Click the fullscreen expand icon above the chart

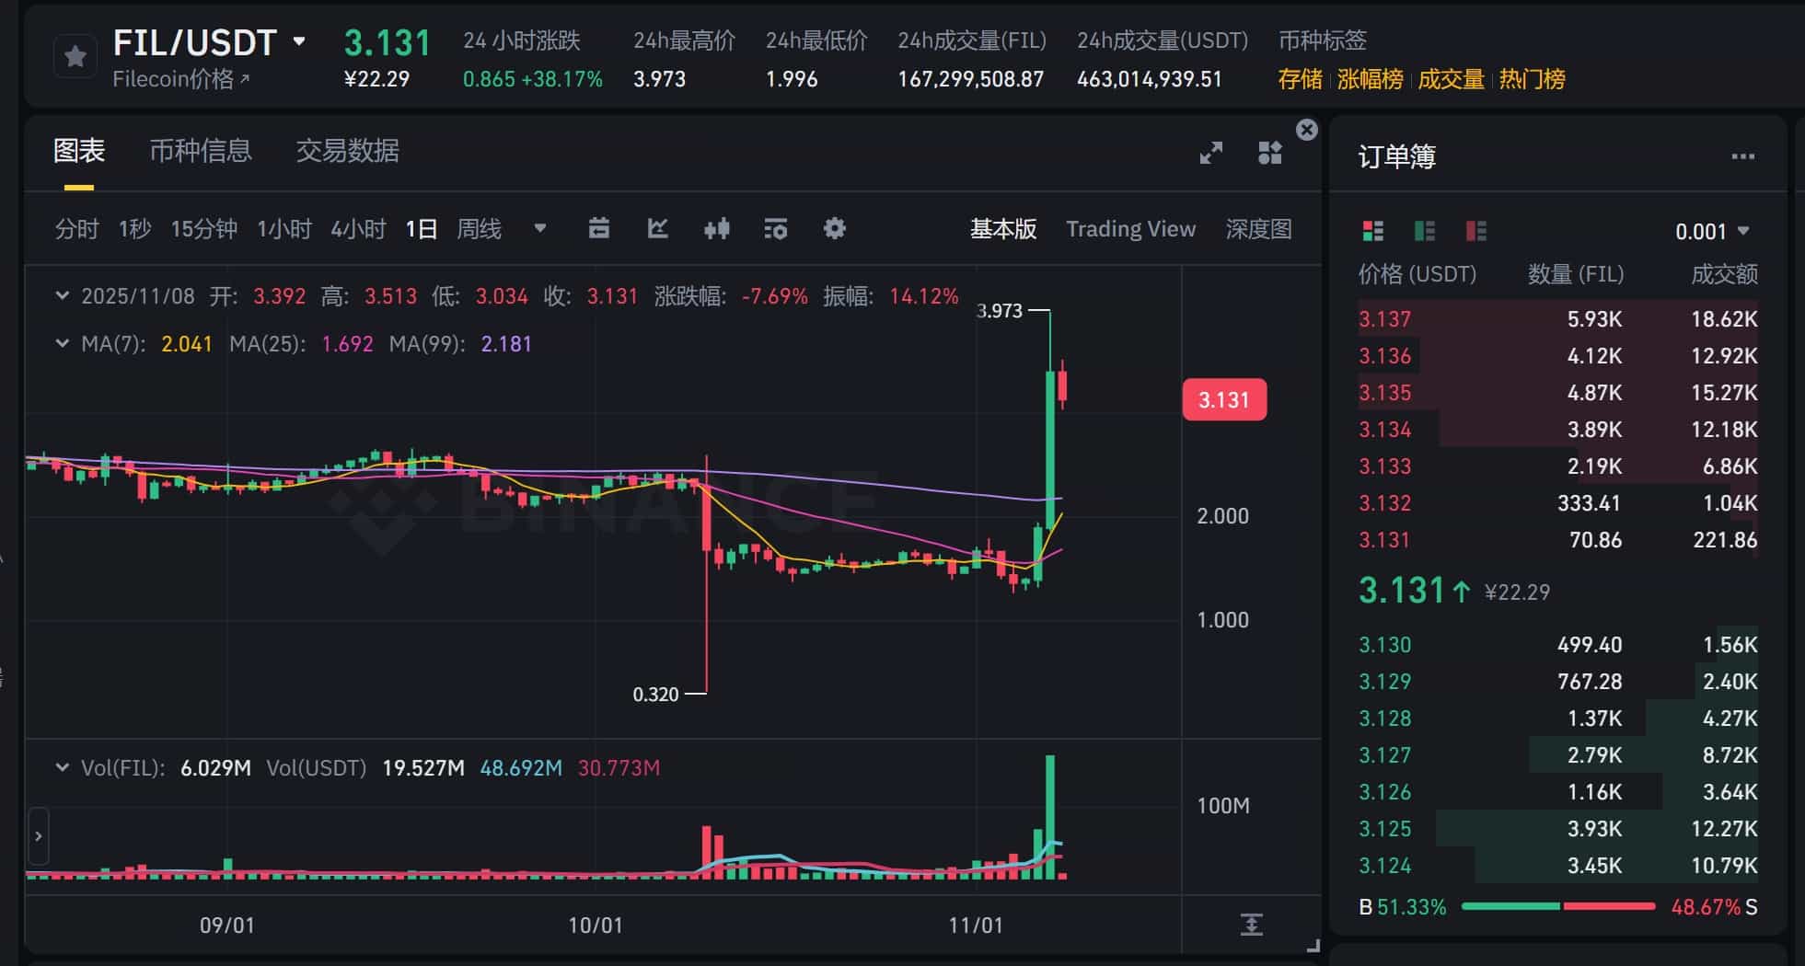(x=1211, y=153)
